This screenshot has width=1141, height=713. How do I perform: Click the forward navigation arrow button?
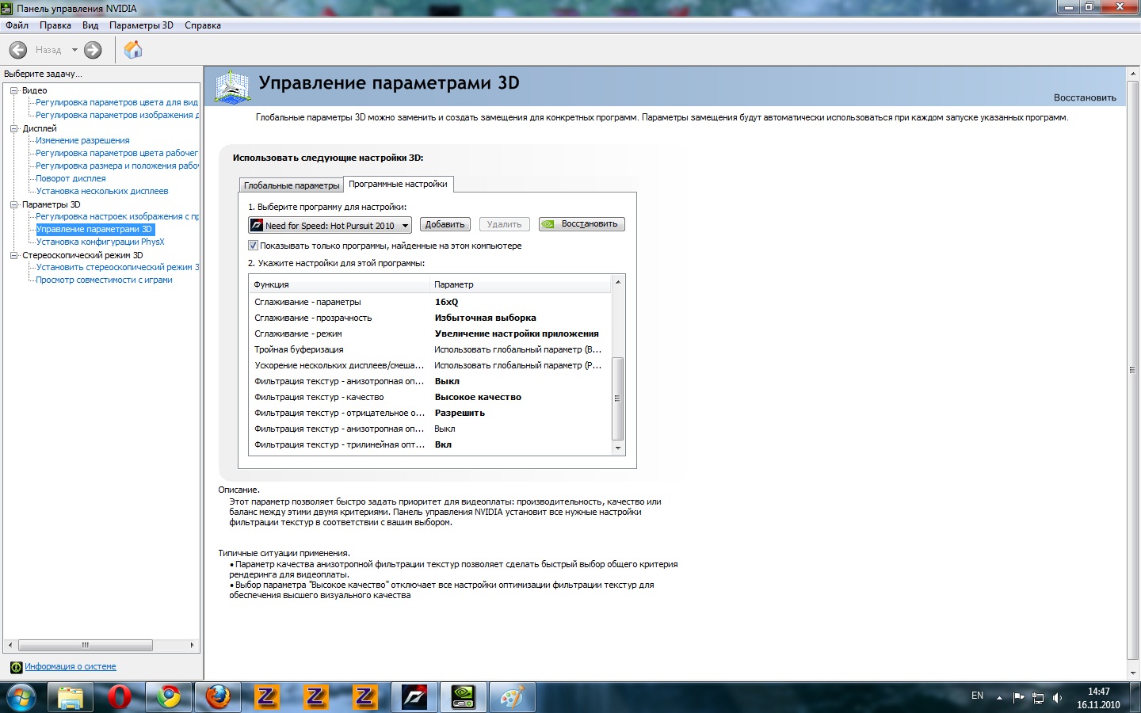tap(93, 50)
